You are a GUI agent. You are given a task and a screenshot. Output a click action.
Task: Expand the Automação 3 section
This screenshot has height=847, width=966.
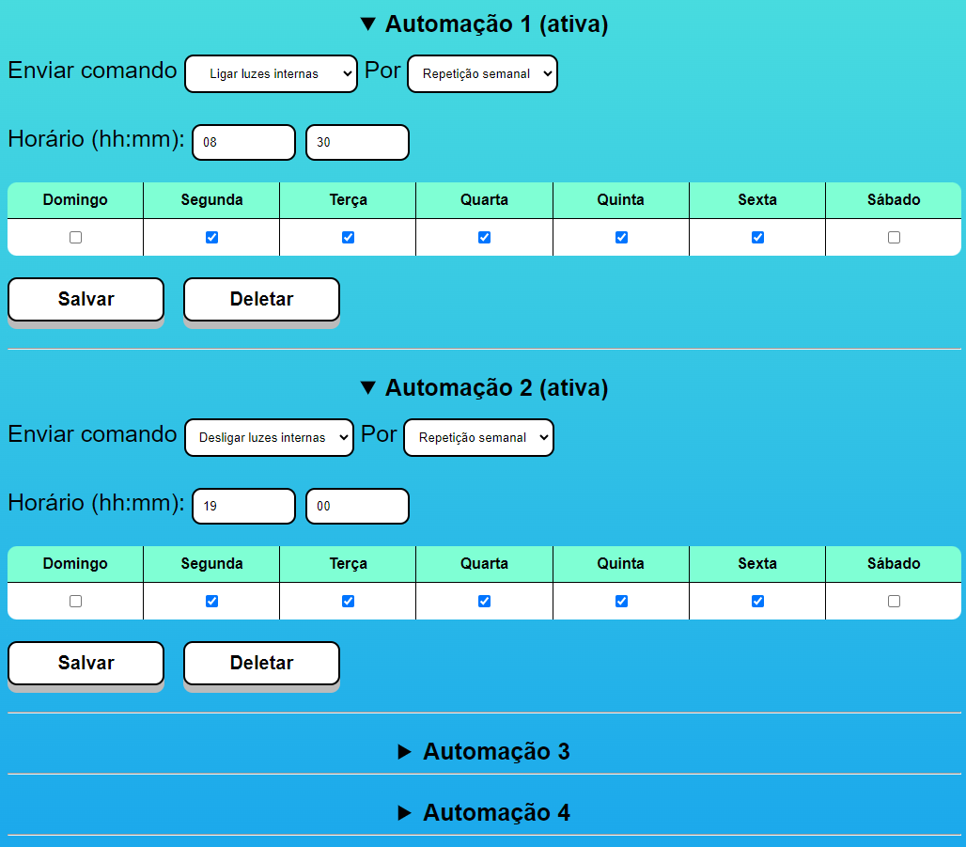(484, 752)
